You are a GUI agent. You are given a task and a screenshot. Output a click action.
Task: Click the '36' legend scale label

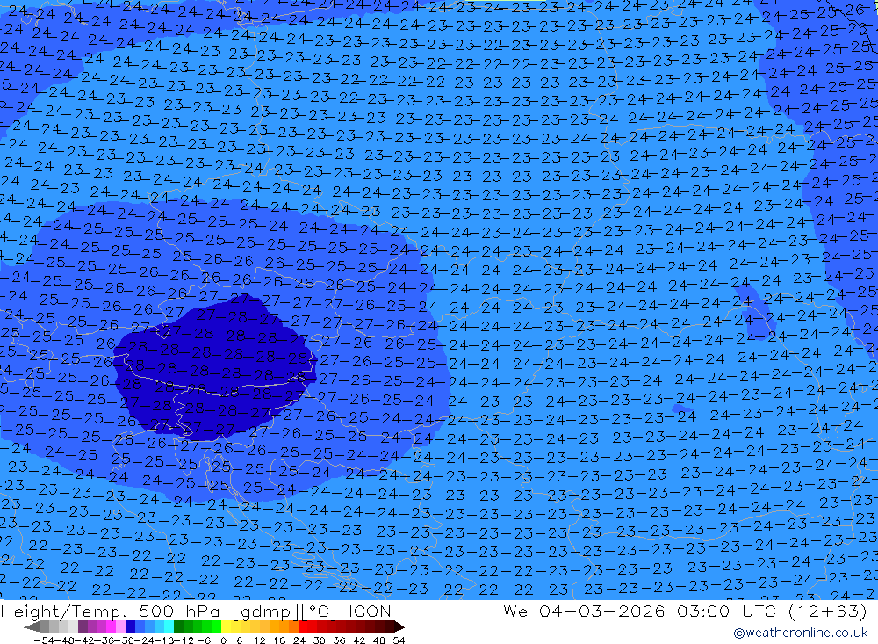click(339, 640)
